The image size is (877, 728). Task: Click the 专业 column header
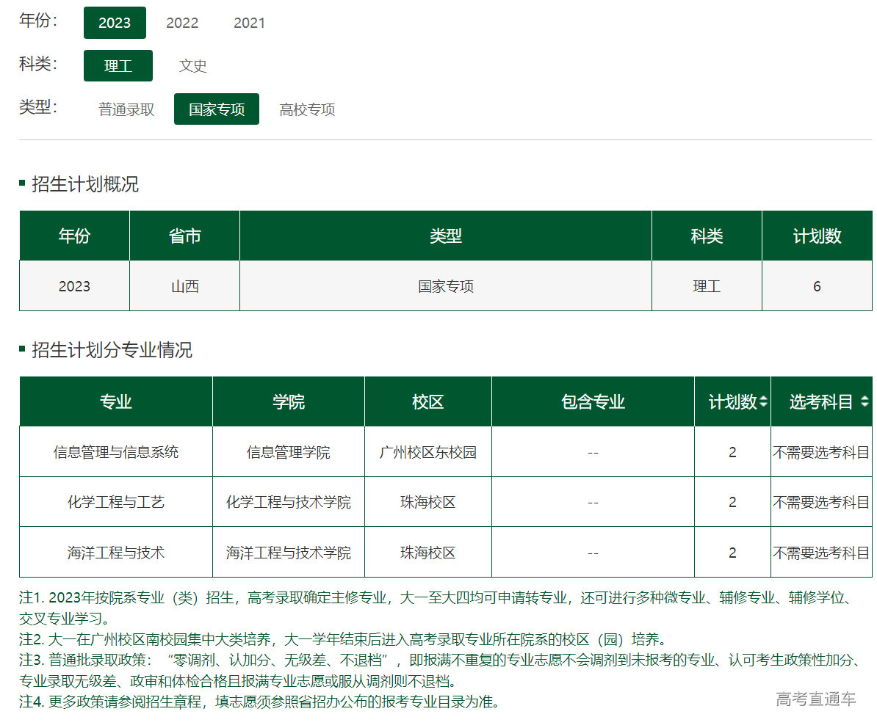click(x=116, y=402)
